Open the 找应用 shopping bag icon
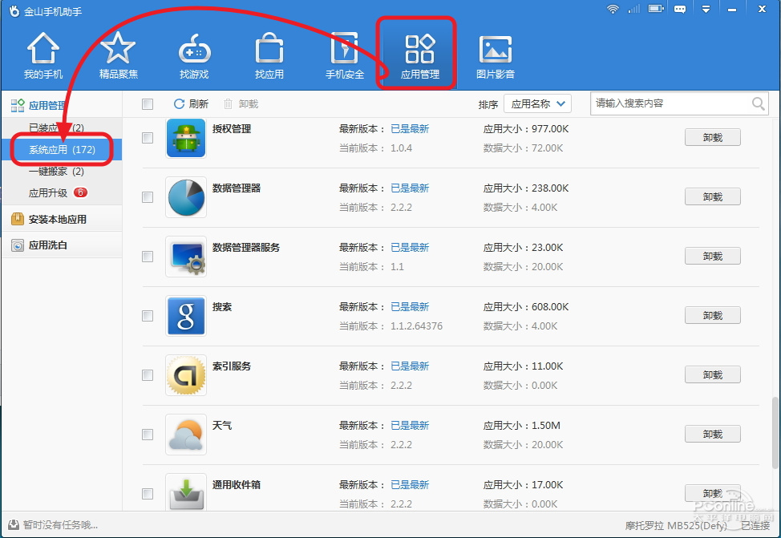781x538 pixels. [x=269, y=56]
